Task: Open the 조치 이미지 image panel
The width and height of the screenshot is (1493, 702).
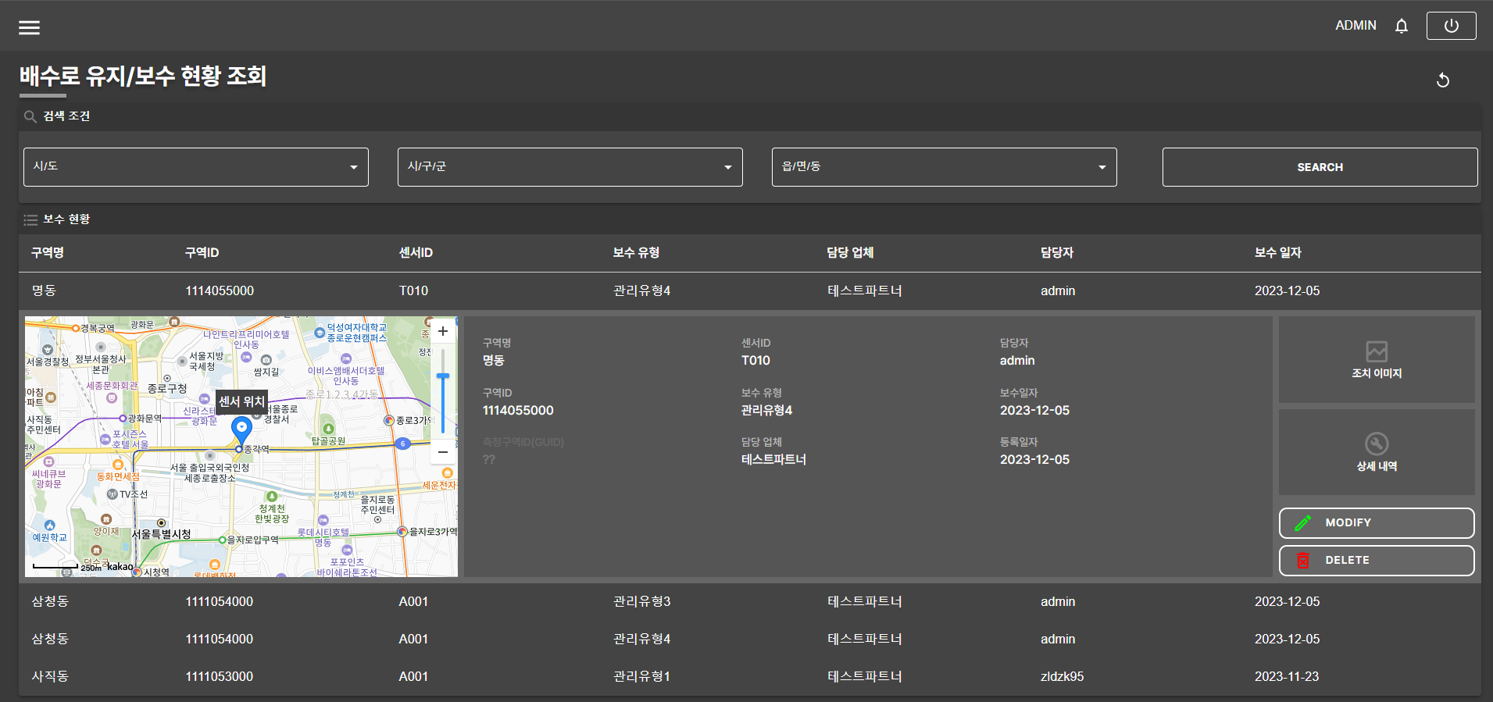Action: click(1377, 360)
